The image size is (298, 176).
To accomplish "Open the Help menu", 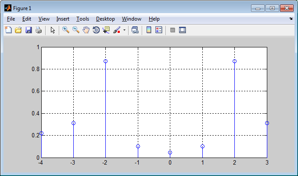I will point(154,19).
